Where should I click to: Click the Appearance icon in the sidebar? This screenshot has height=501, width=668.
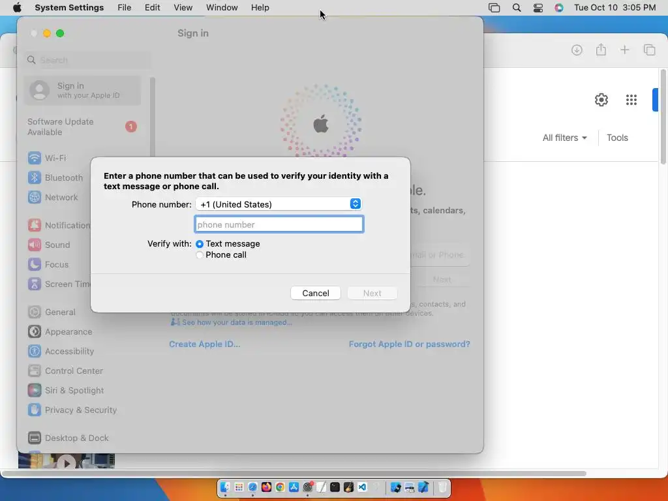pos(35,332)
